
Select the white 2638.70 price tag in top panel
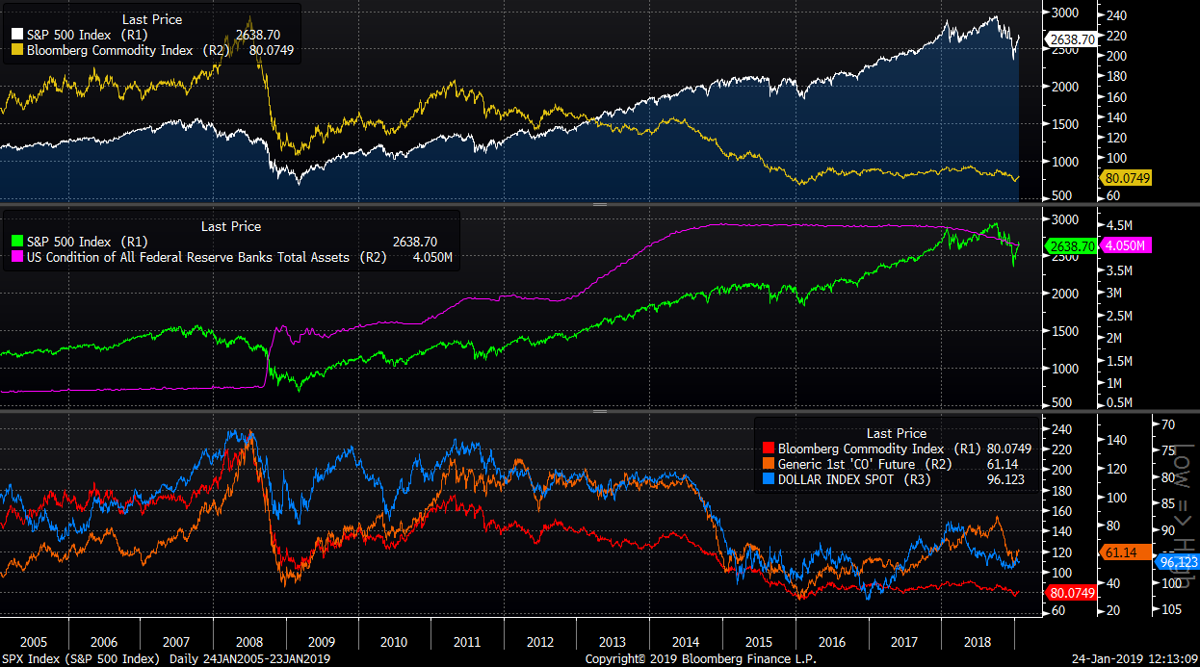pyautogui.click(x=1070, y=39)
